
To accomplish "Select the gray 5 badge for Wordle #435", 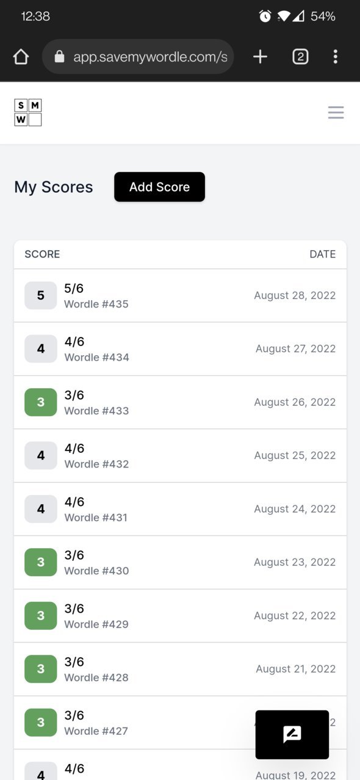I will (41, 295).
